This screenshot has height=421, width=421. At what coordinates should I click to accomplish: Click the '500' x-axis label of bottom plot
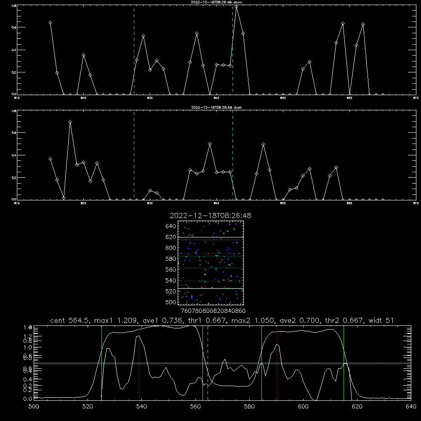coord(34,407)
